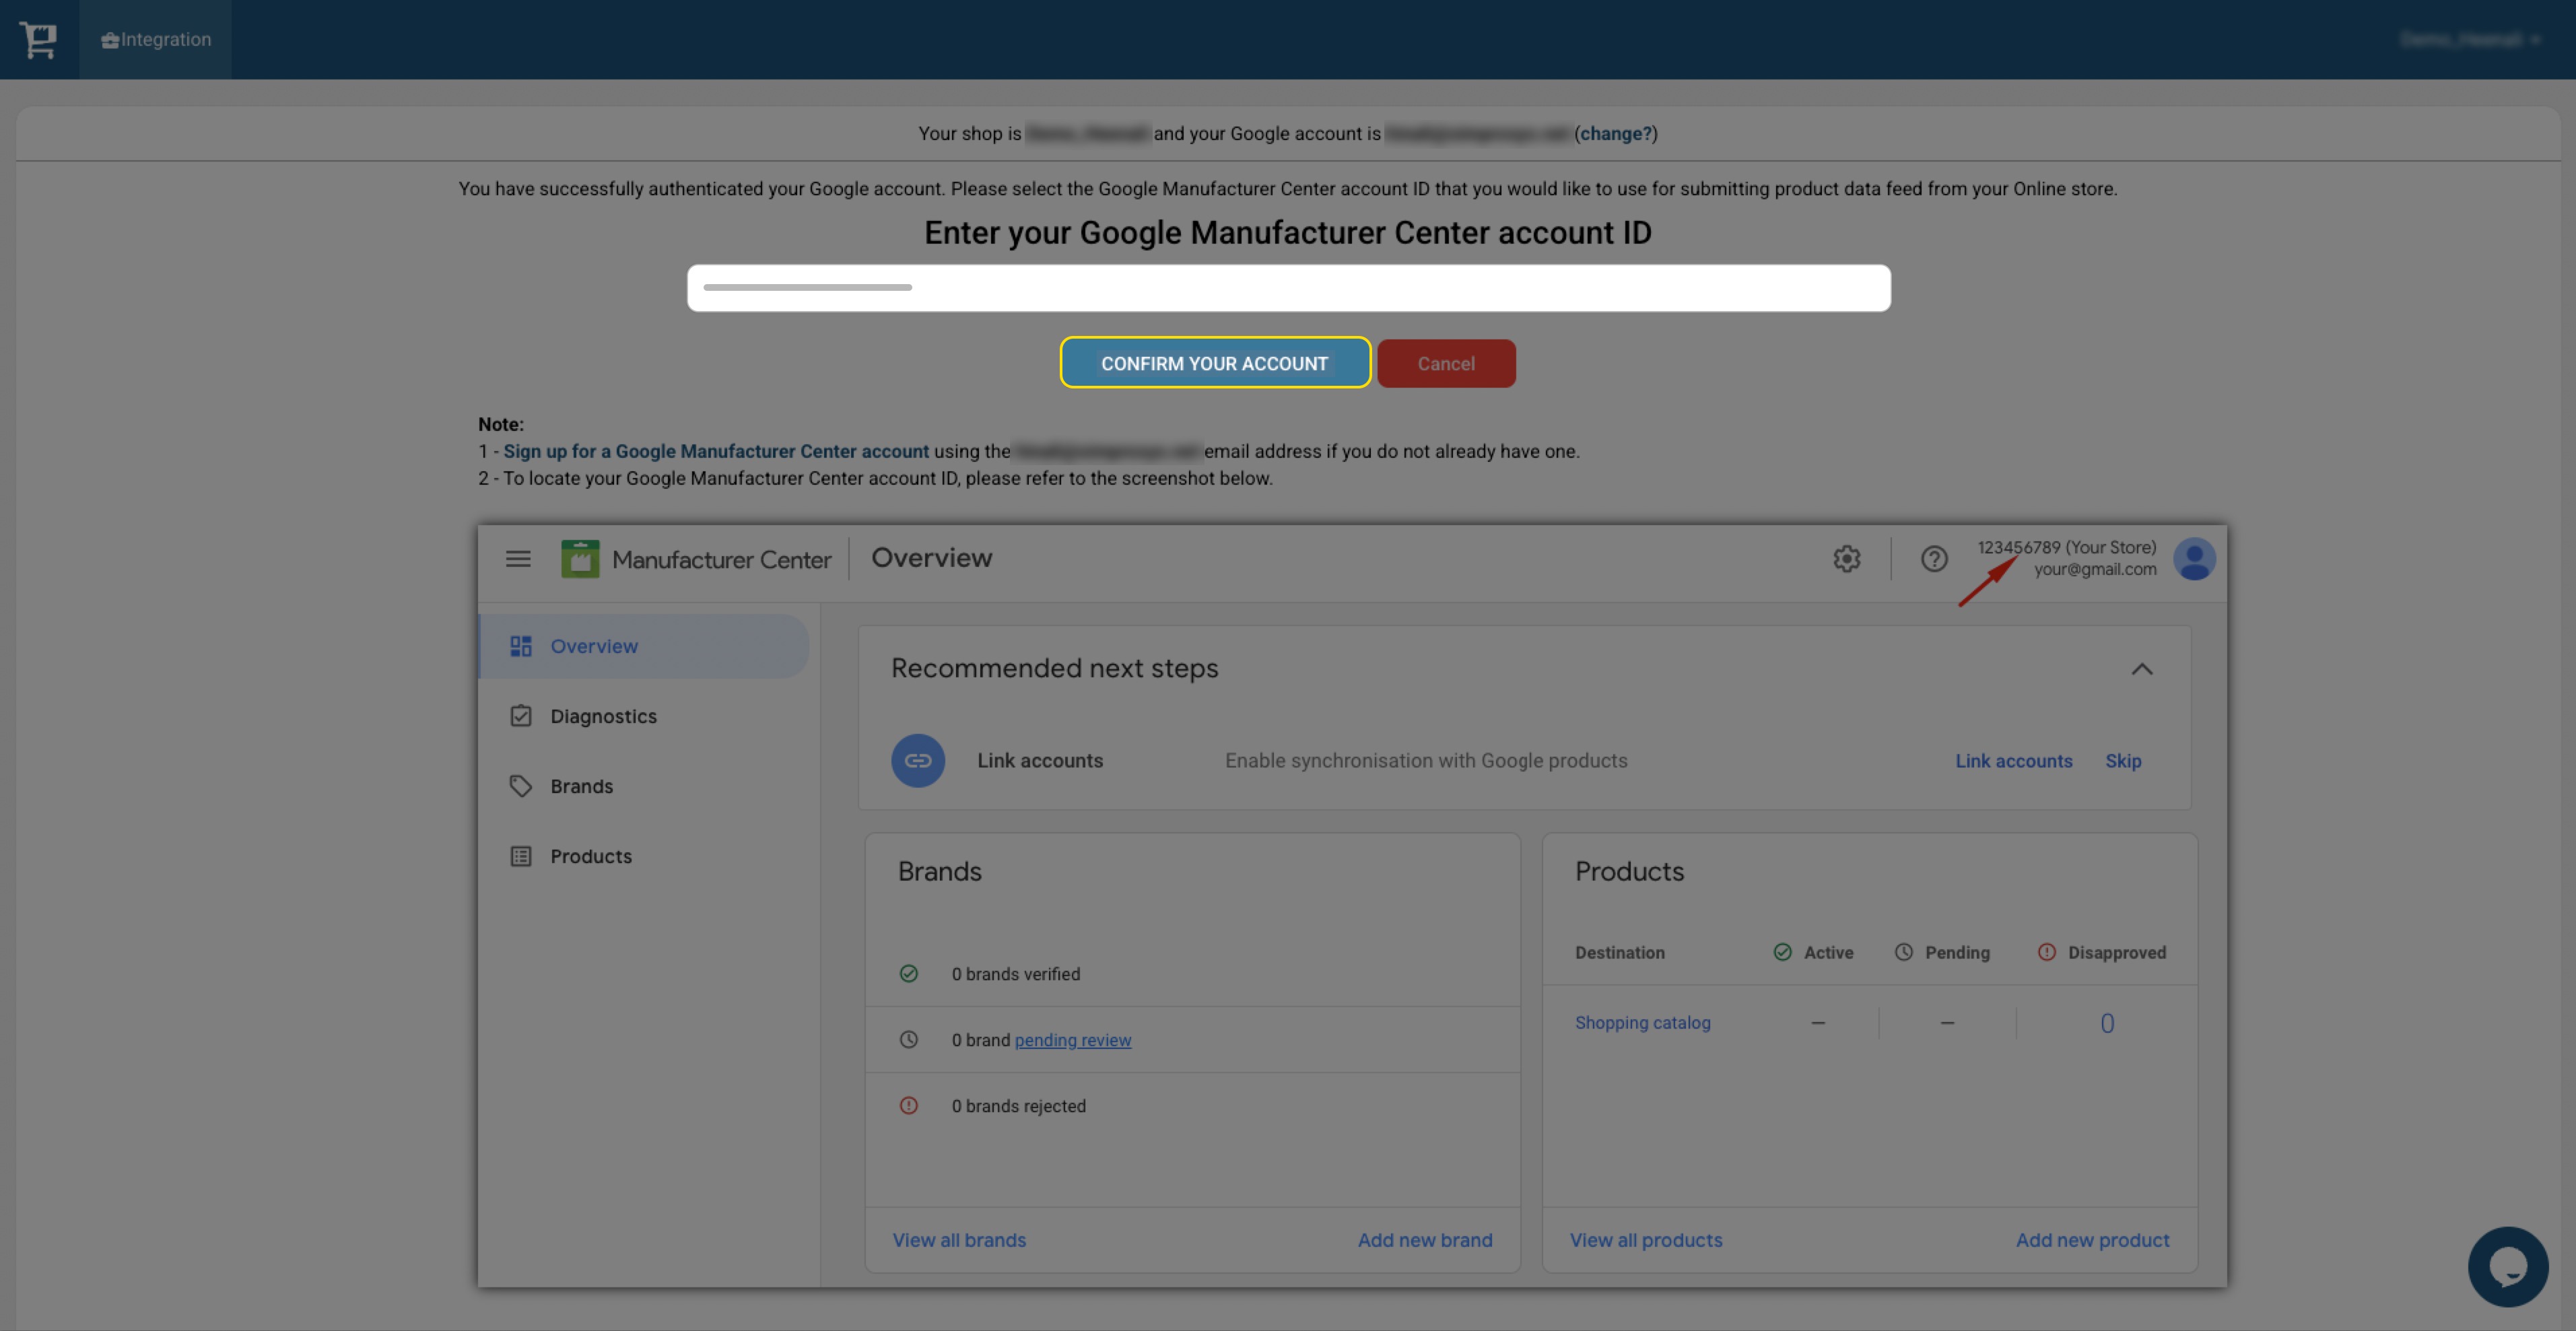The height and width of the screenshot is (1331, 2576).
Task: Click the 'your@gmail.com' text
Action: coord(2095,569)
